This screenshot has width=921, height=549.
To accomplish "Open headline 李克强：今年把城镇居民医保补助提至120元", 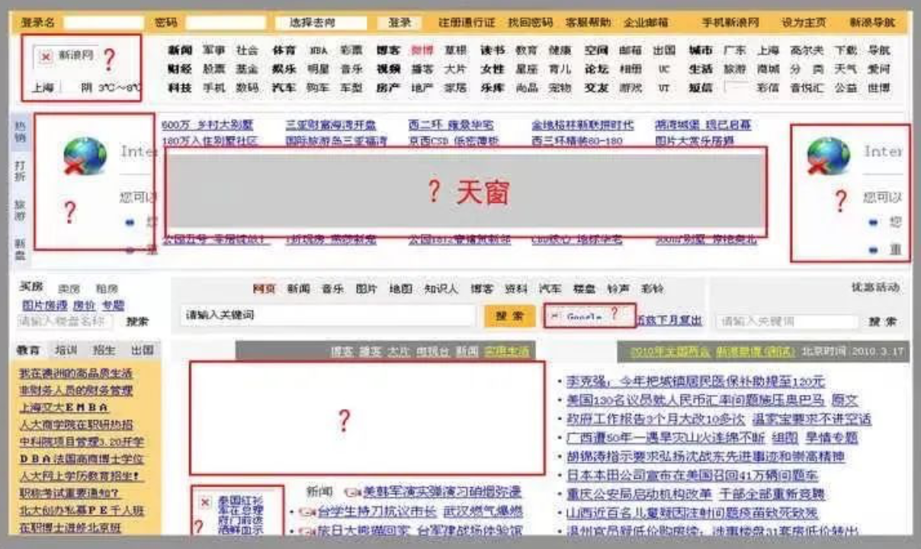I will [695, 380].
